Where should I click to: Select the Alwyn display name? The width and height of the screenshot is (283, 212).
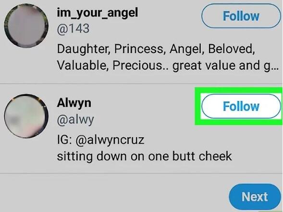coord(74,103)
